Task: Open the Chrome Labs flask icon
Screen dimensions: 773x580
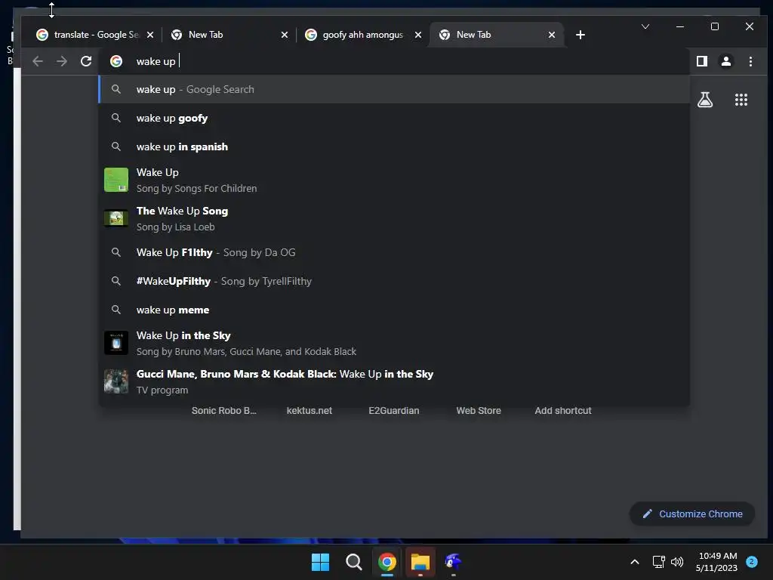Action: pyautogui.click(x=705, y=100)
